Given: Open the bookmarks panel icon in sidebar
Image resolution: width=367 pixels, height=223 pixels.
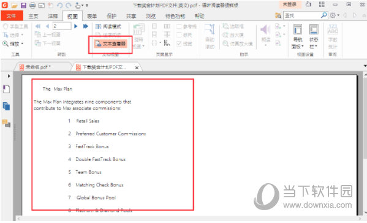Looking at the screenshot, I should tap(6, 89).
